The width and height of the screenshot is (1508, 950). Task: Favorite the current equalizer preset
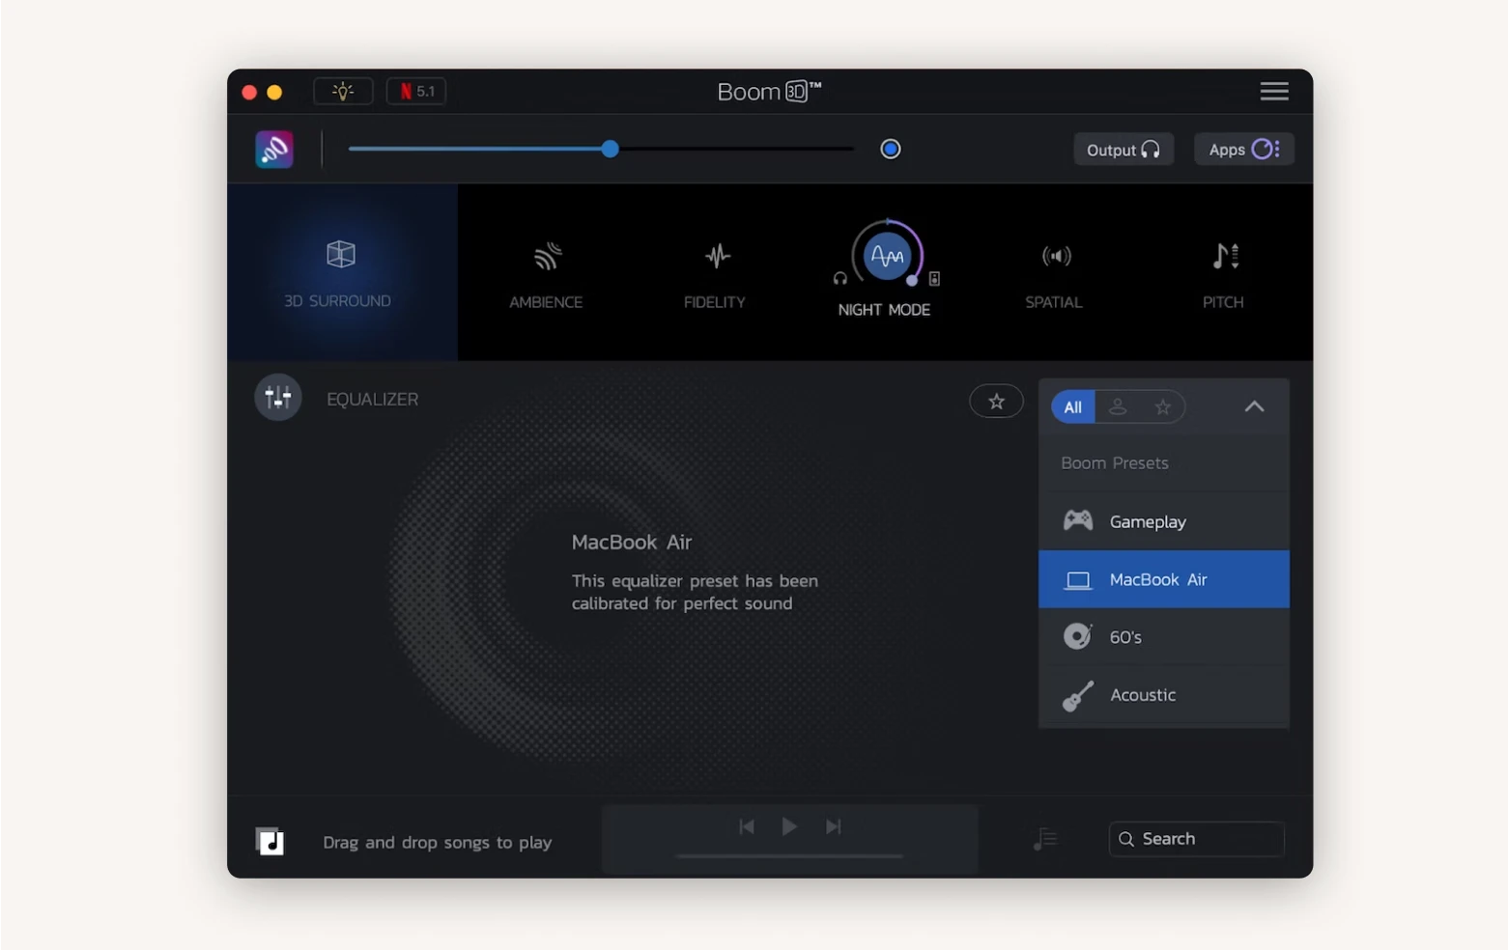coord(996,402)
